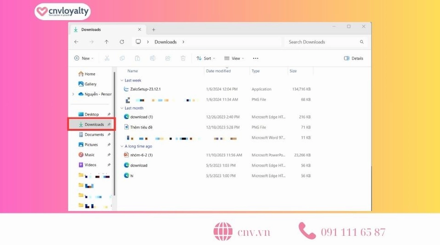Click the search magnifier icon

[x=362, y=42]
